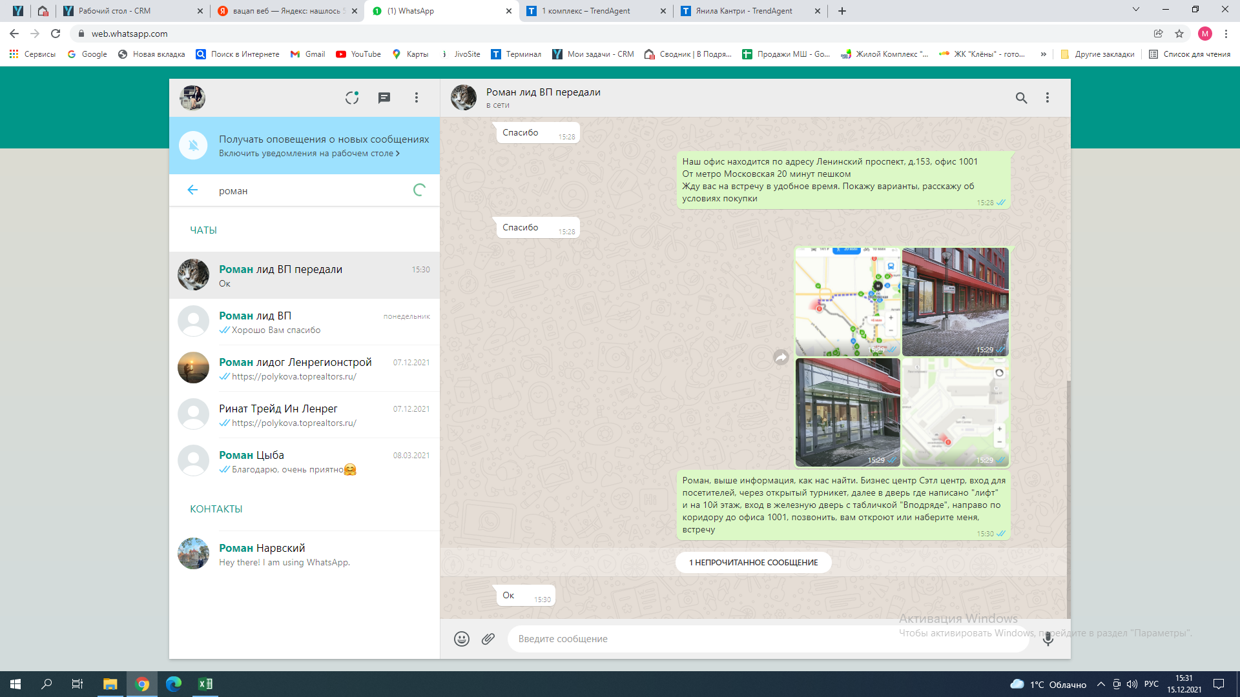The image size is (1240, 697).
Task: Expand hidden bookmarks chevron
Action: click(1043, 54)
